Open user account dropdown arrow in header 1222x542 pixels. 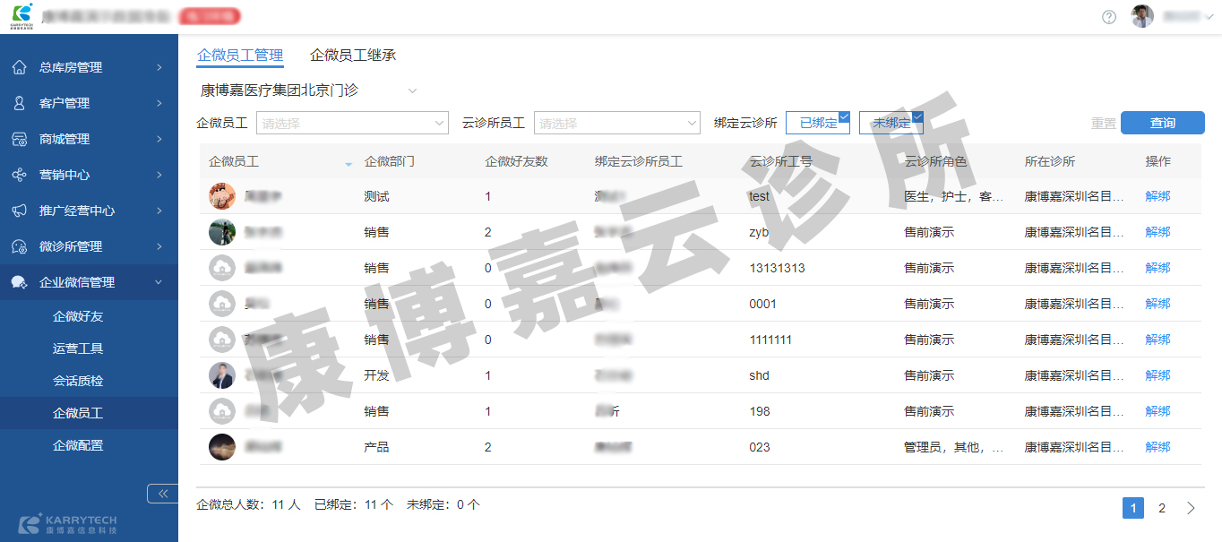click(1209, 17)
